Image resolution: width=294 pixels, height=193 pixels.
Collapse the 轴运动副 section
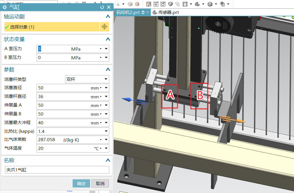[108, 17]
